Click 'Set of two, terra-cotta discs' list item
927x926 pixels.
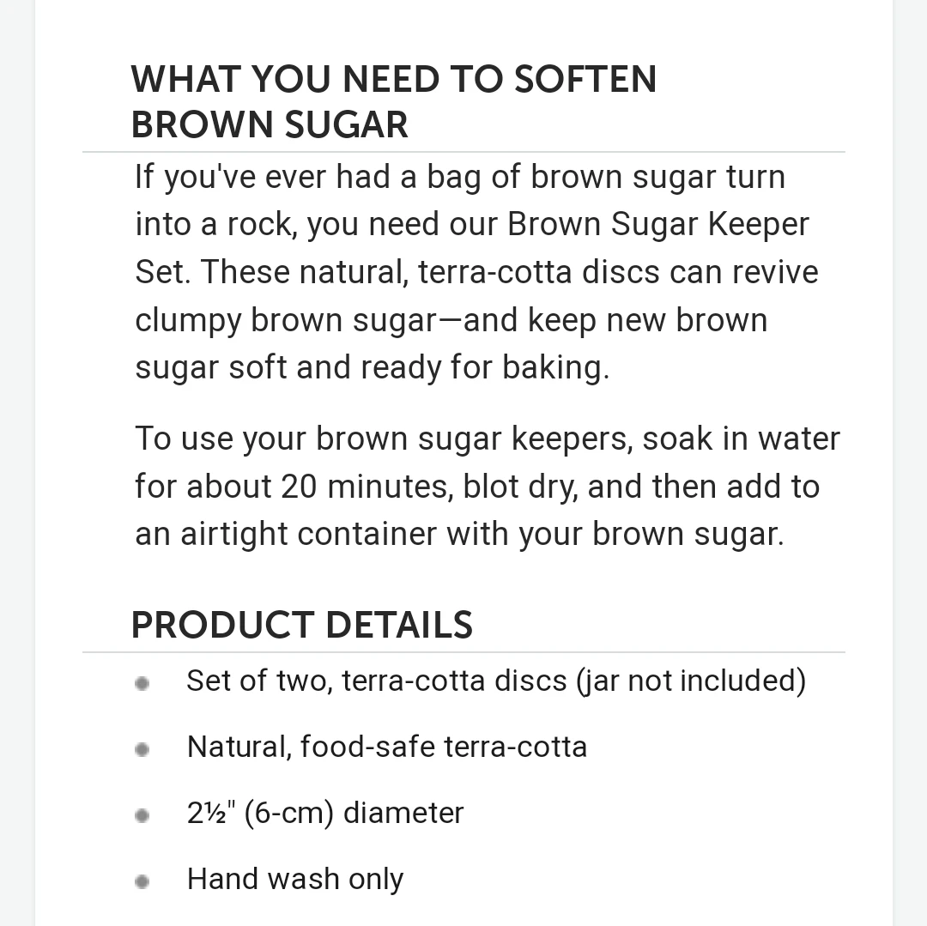click(497, 681)
